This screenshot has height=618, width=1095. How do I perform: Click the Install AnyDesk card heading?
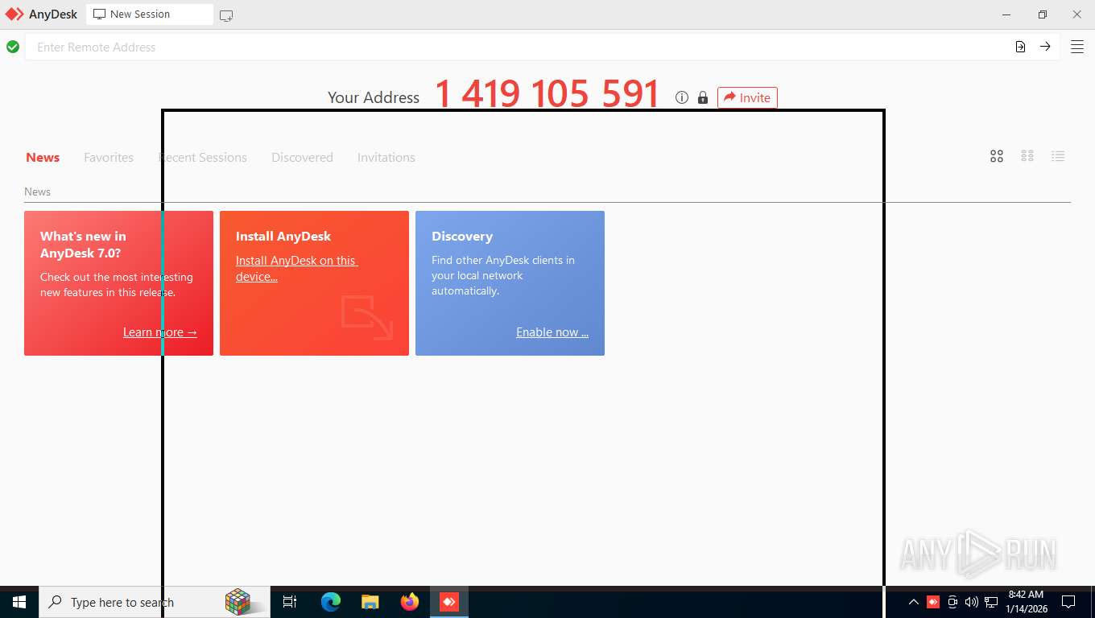tap(283, 237)
